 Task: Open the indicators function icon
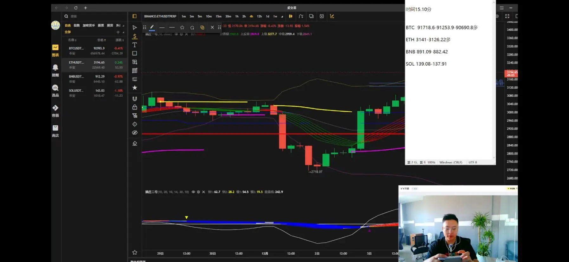[x=301, y=16]
